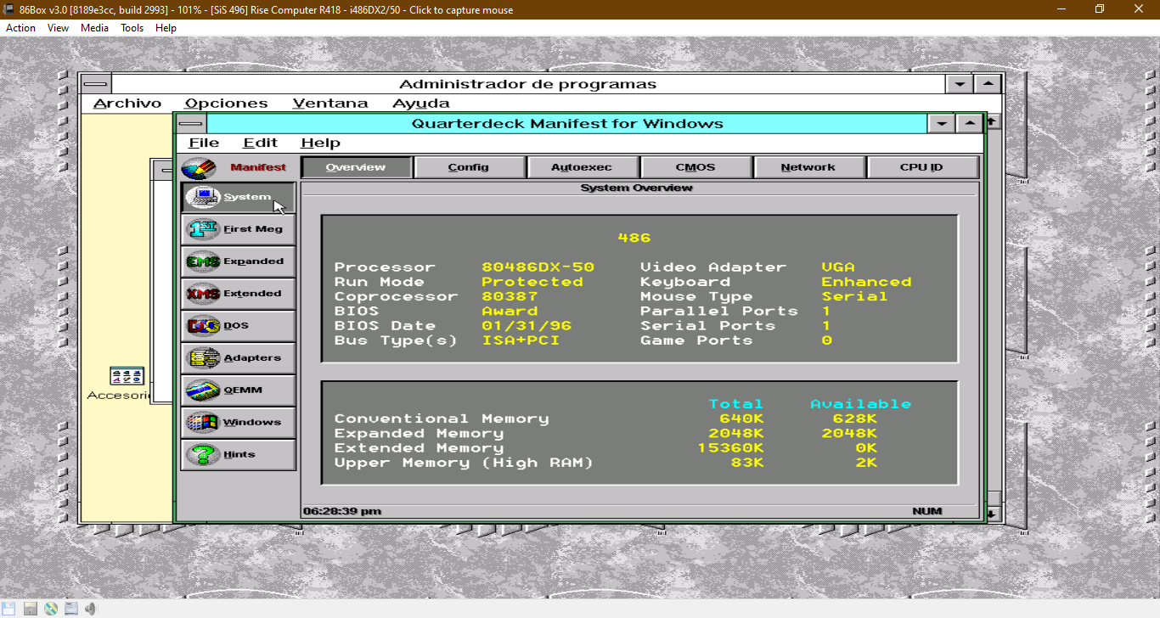Select First Meg in the Manifest sidebar
This screenshot has width=1160, height=618.
(x=238, y=228)
